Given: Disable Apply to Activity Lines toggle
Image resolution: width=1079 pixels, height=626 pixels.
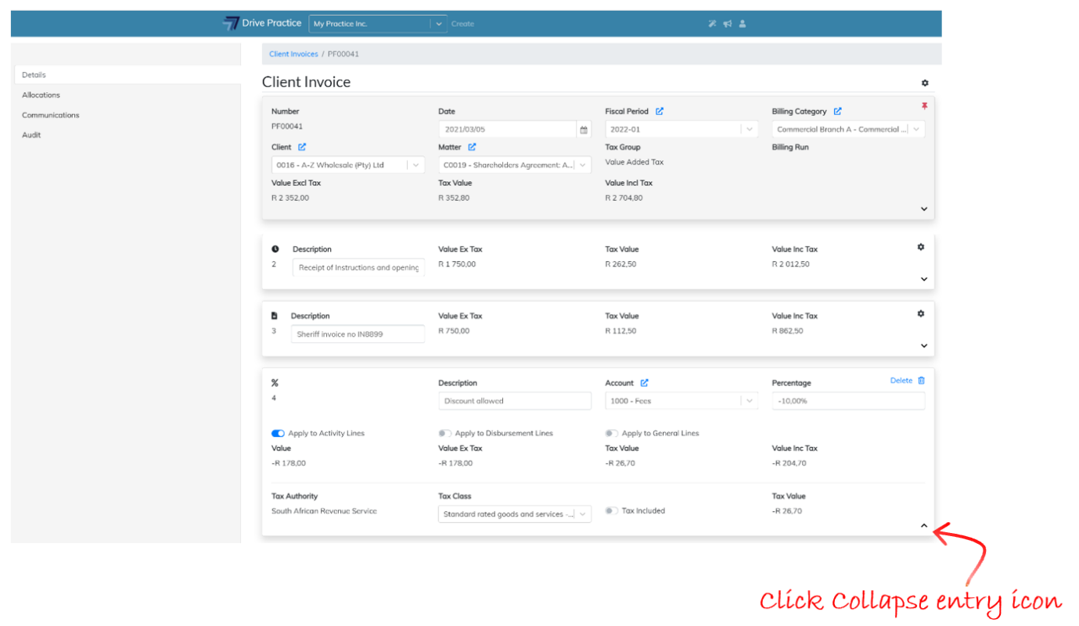Looking at the screenshot, I should coord(278,433).
